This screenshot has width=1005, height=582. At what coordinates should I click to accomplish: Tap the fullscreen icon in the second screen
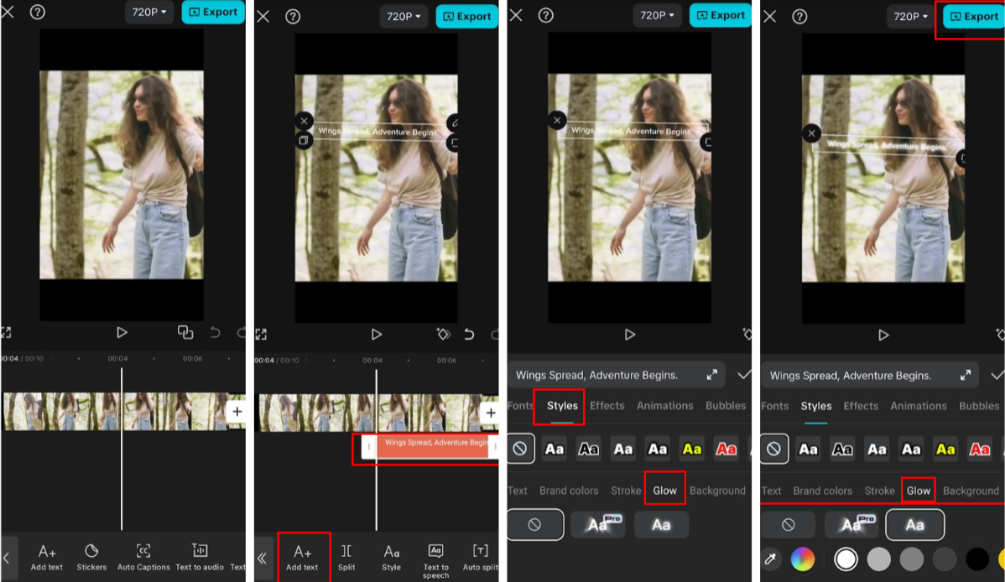pos(261,334)
